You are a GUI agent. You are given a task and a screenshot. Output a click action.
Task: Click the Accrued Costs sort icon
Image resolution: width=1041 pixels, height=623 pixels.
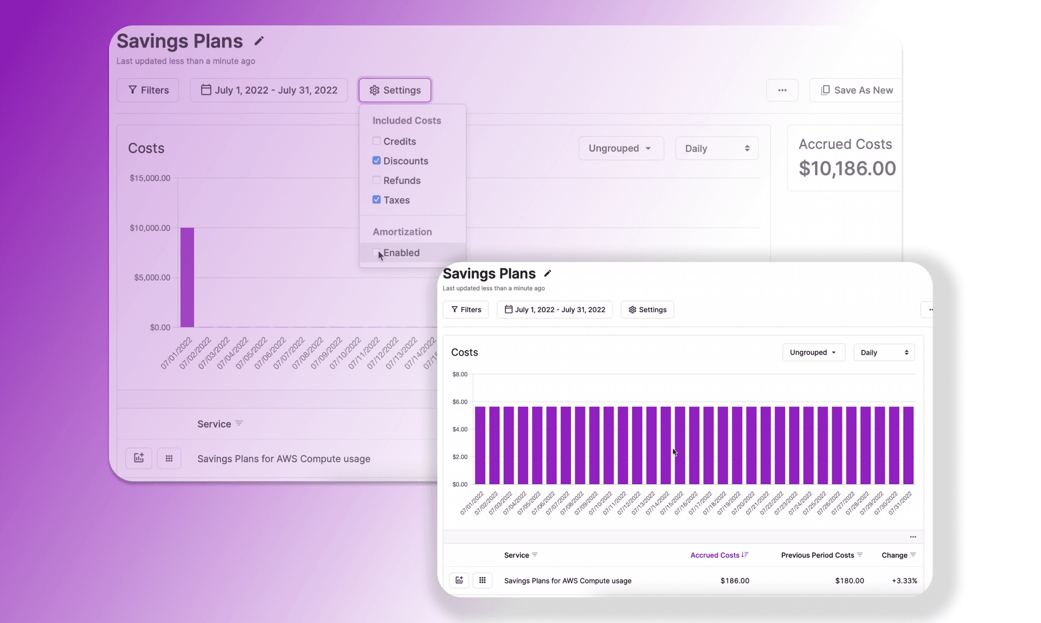746,555
